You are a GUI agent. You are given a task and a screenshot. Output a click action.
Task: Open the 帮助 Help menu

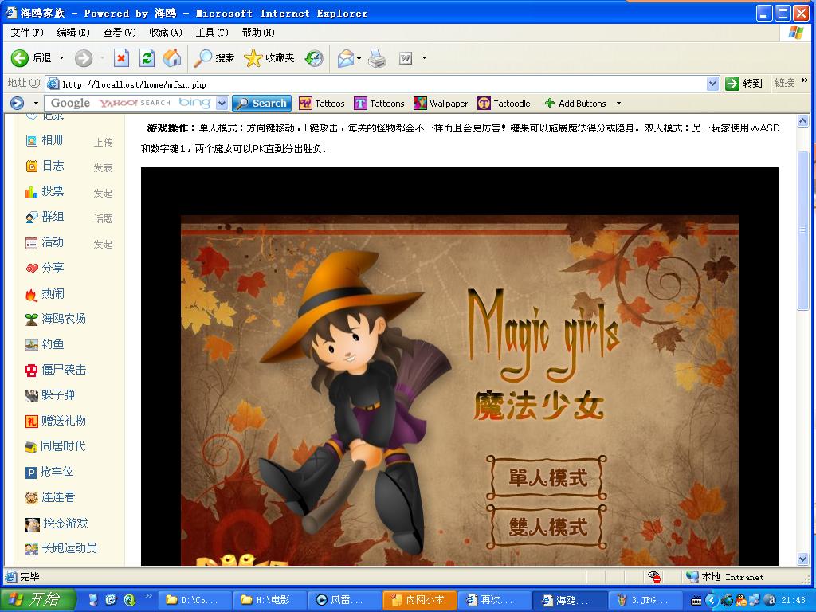(258, 33)
